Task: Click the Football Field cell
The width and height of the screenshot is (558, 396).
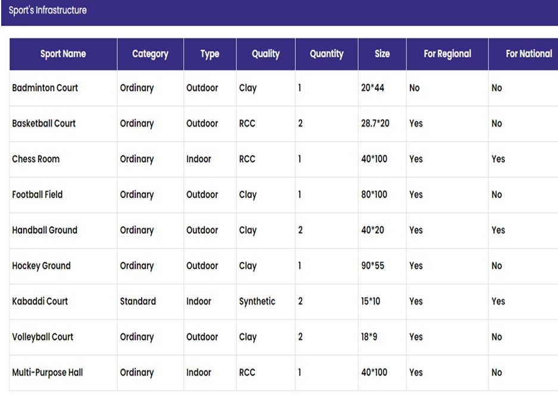Action: tap(37, 194)
